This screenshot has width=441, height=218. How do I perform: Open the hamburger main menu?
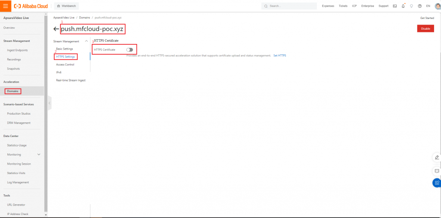6,6
